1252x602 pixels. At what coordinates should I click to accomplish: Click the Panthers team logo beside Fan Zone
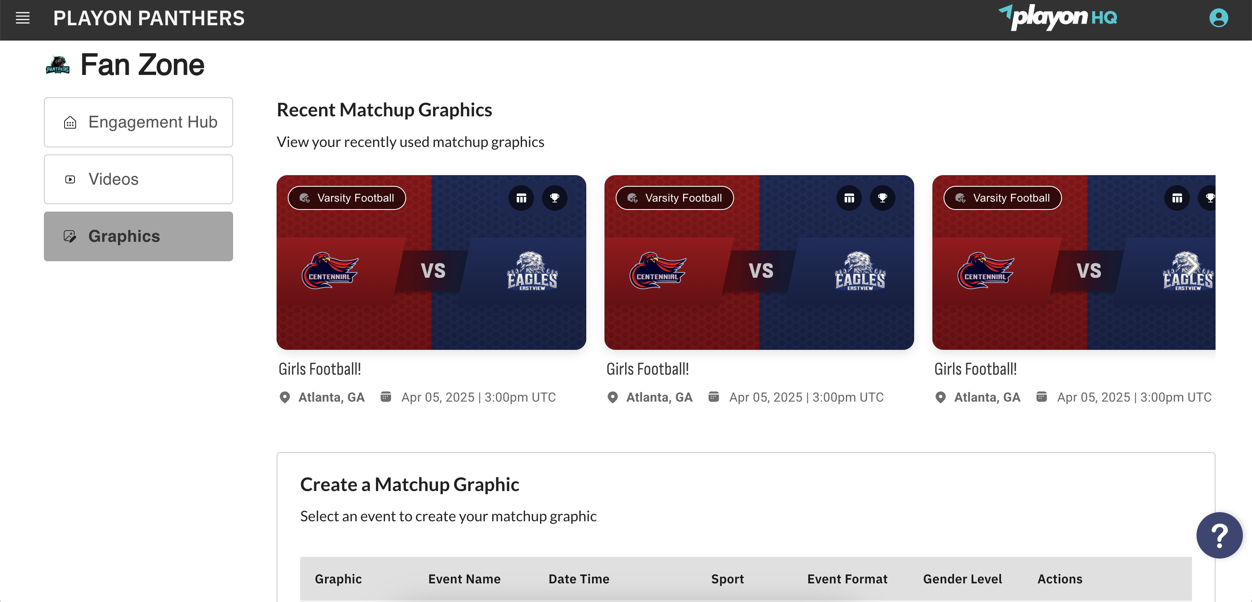click(58, 65)
